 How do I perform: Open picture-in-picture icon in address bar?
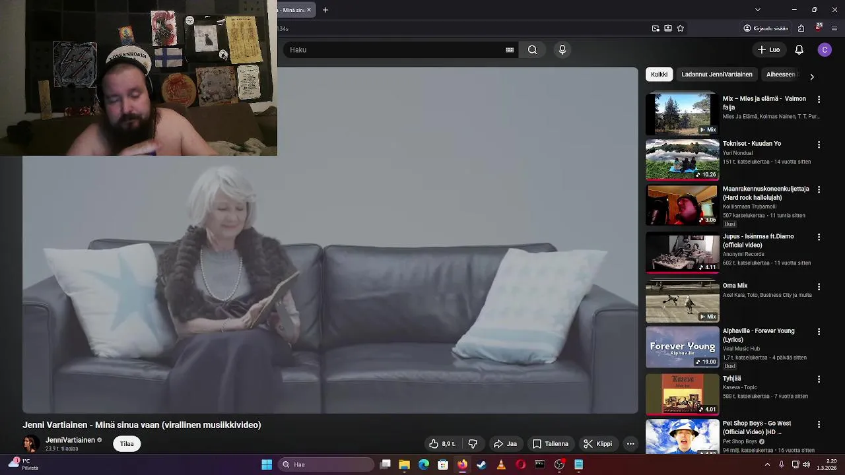656,28
